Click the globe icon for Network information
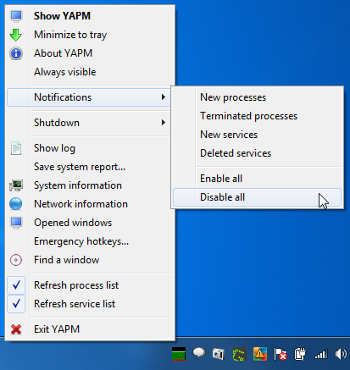350x370 pixels. (16, 204)
